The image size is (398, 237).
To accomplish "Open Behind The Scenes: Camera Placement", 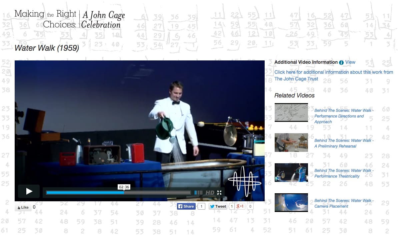I will tap(344, 203).
